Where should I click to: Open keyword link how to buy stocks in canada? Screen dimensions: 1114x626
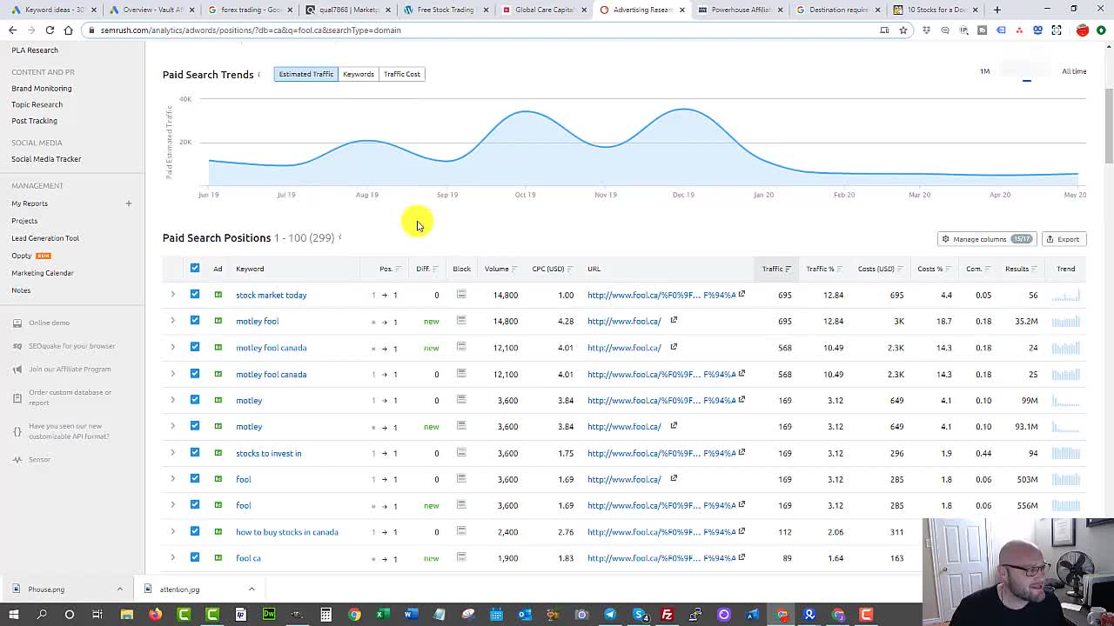(x=287, y=531)
